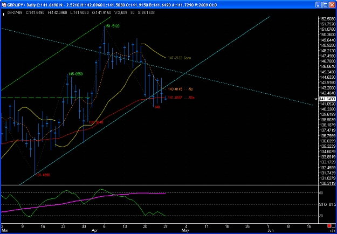The width and height of the screenshot is (337, 234).
Task: Close the GBP/JPY chart window
Action: [332, 5]
